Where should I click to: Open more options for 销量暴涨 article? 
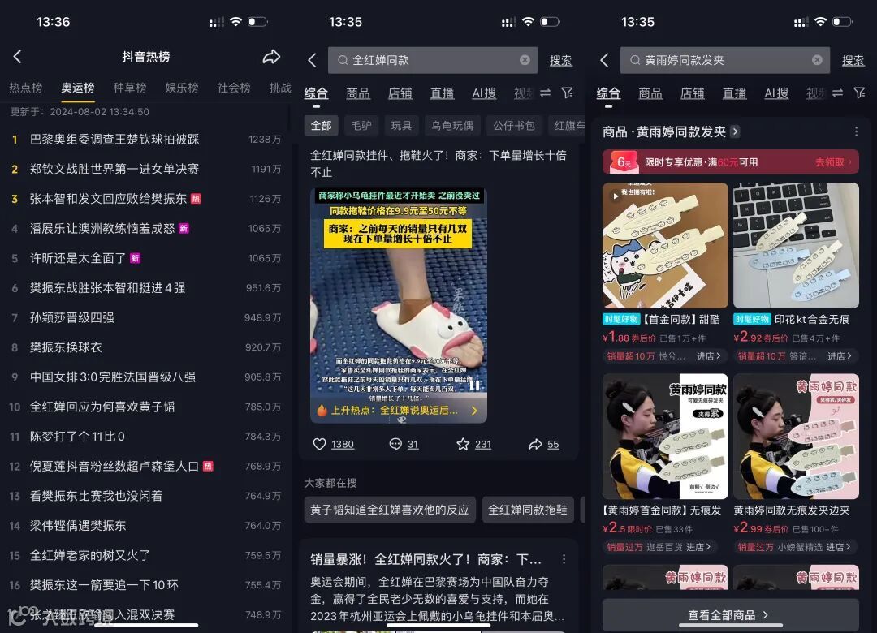pyautogui.click(x=564, y=559)
